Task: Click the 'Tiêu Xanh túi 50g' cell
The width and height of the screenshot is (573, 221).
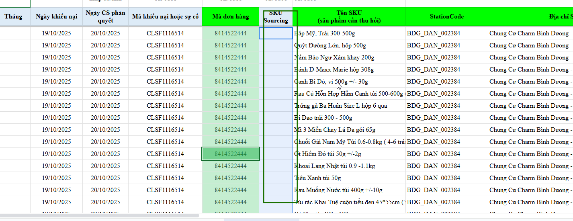Action: coord(349,178)
